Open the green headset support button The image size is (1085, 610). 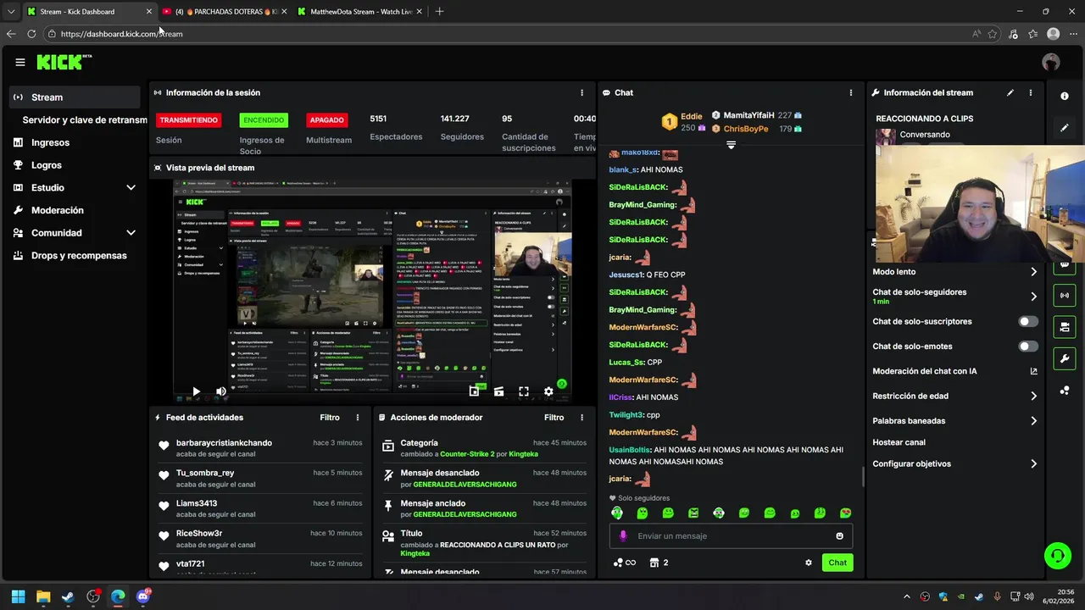pyautogui.click(x=1057, y=556)
